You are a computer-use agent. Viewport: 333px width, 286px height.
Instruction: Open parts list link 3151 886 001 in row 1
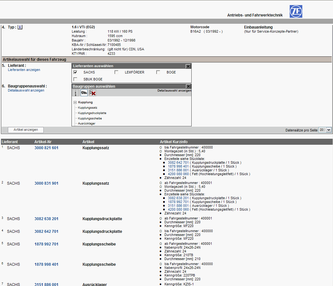178,170
